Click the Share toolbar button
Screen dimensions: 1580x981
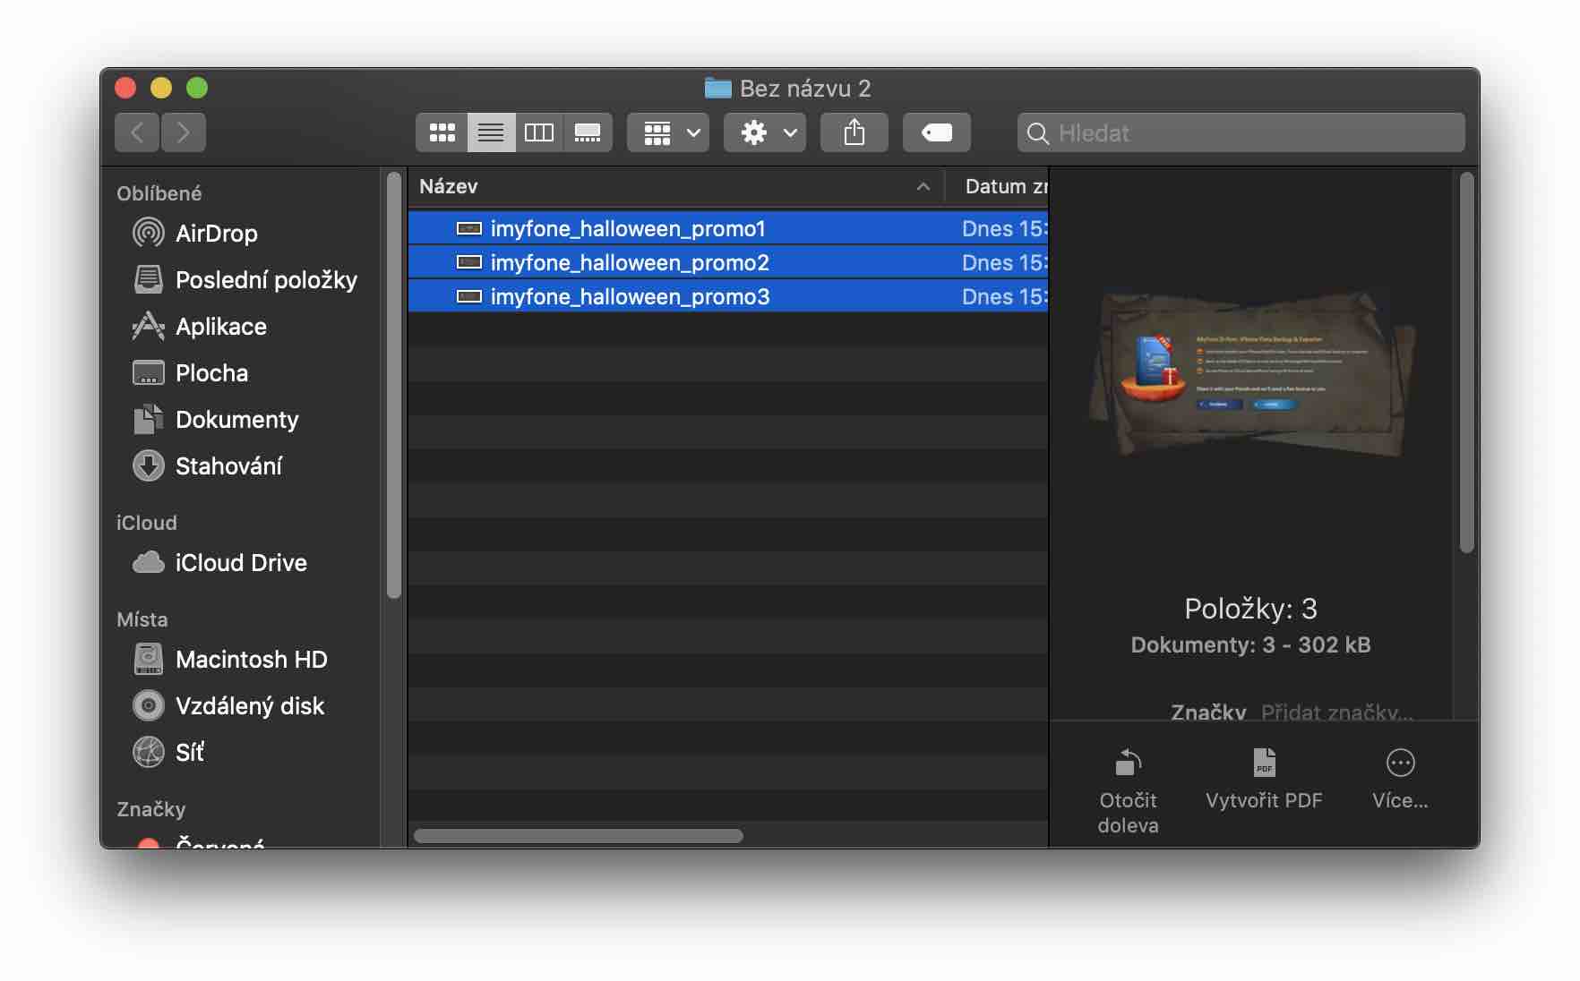click(854, 132)
